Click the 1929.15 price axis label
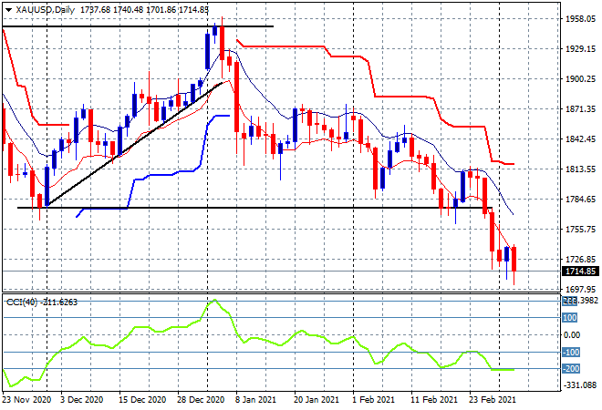 pos(580,49)
